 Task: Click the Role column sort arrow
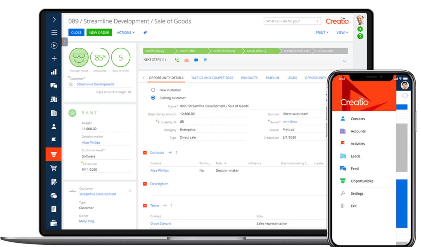click(225, 163)
